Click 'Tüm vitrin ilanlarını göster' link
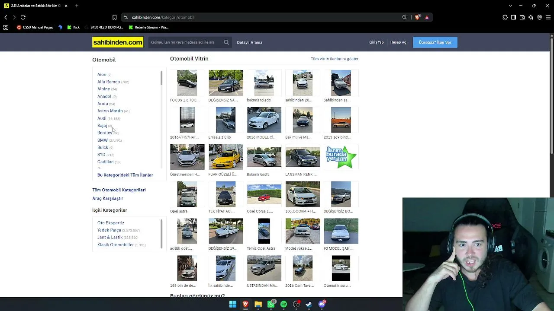554x311 pixels. (x=335, y=59)
